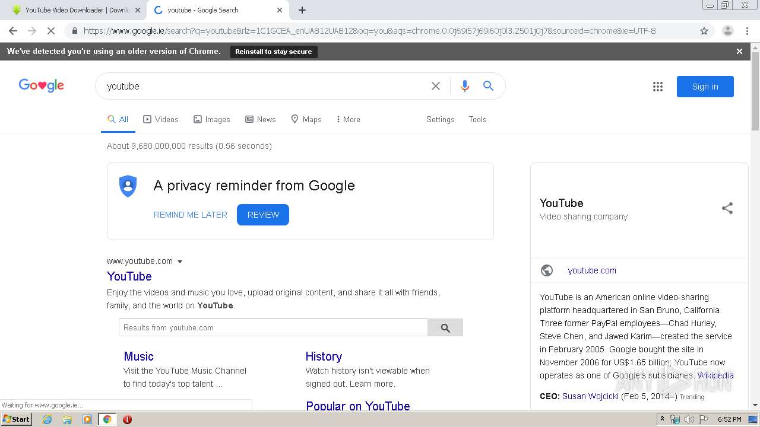The width and height of the screenshot is (760, 427).
Task: Click the Google search query field
Action: (267, 86)
